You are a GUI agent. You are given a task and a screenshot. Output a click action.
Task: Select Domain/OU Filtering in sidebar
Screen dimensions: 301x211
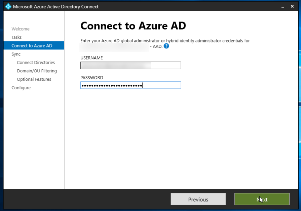tap(37, 71)
